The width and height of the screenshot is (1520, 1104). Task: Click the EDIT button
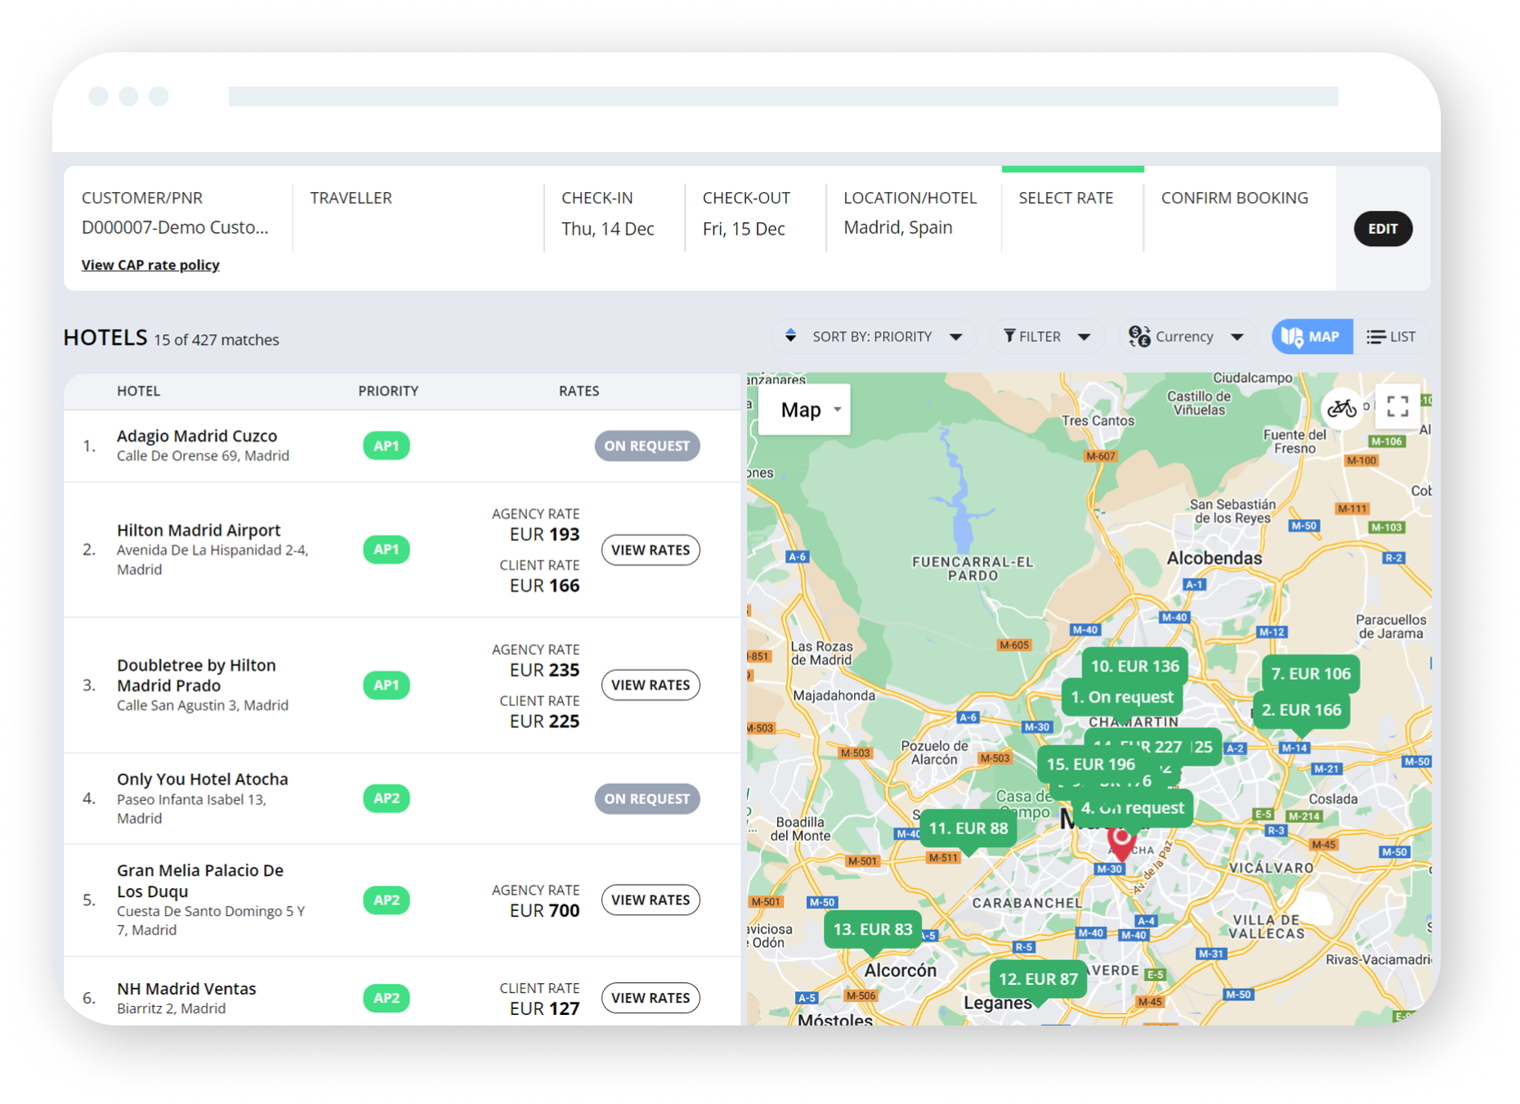(1383, 229)
